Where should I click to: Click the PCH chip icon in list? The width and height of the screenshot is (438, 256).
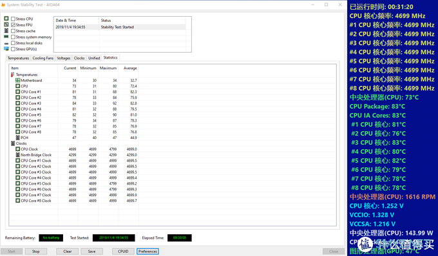[17, 138]
